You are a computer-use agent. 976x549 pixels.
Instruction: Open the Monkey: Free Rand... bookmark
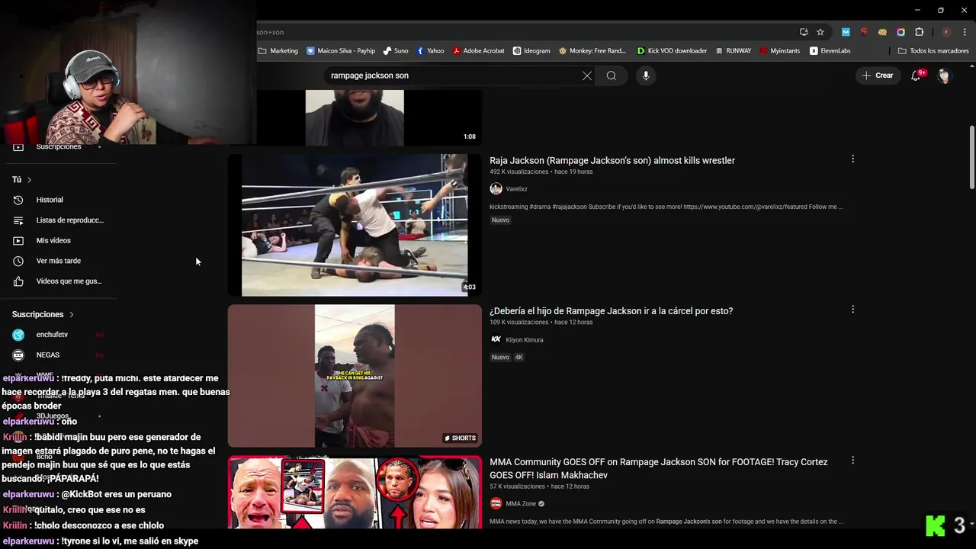(x=592, y=51)
